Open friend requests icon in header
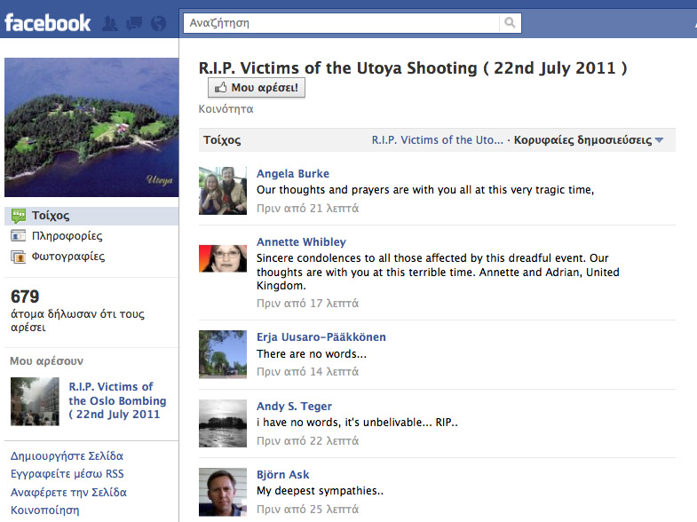Screen dimensions: 697x522 tap(110, 23)
